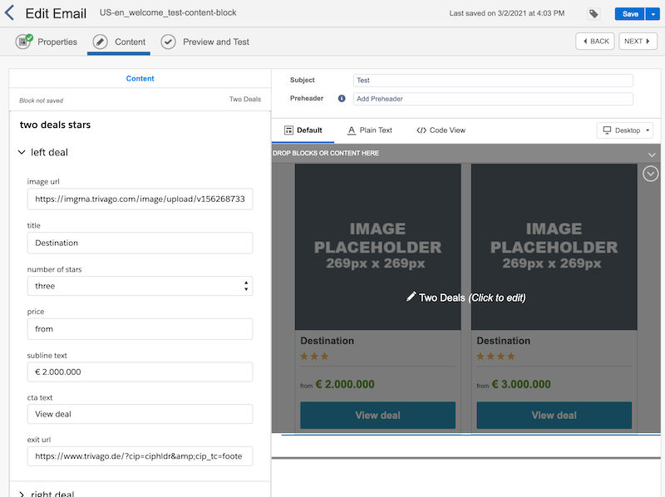665x497 pixels.
Task: Open the Desktop view dropdown
Action: click(625, 130)
